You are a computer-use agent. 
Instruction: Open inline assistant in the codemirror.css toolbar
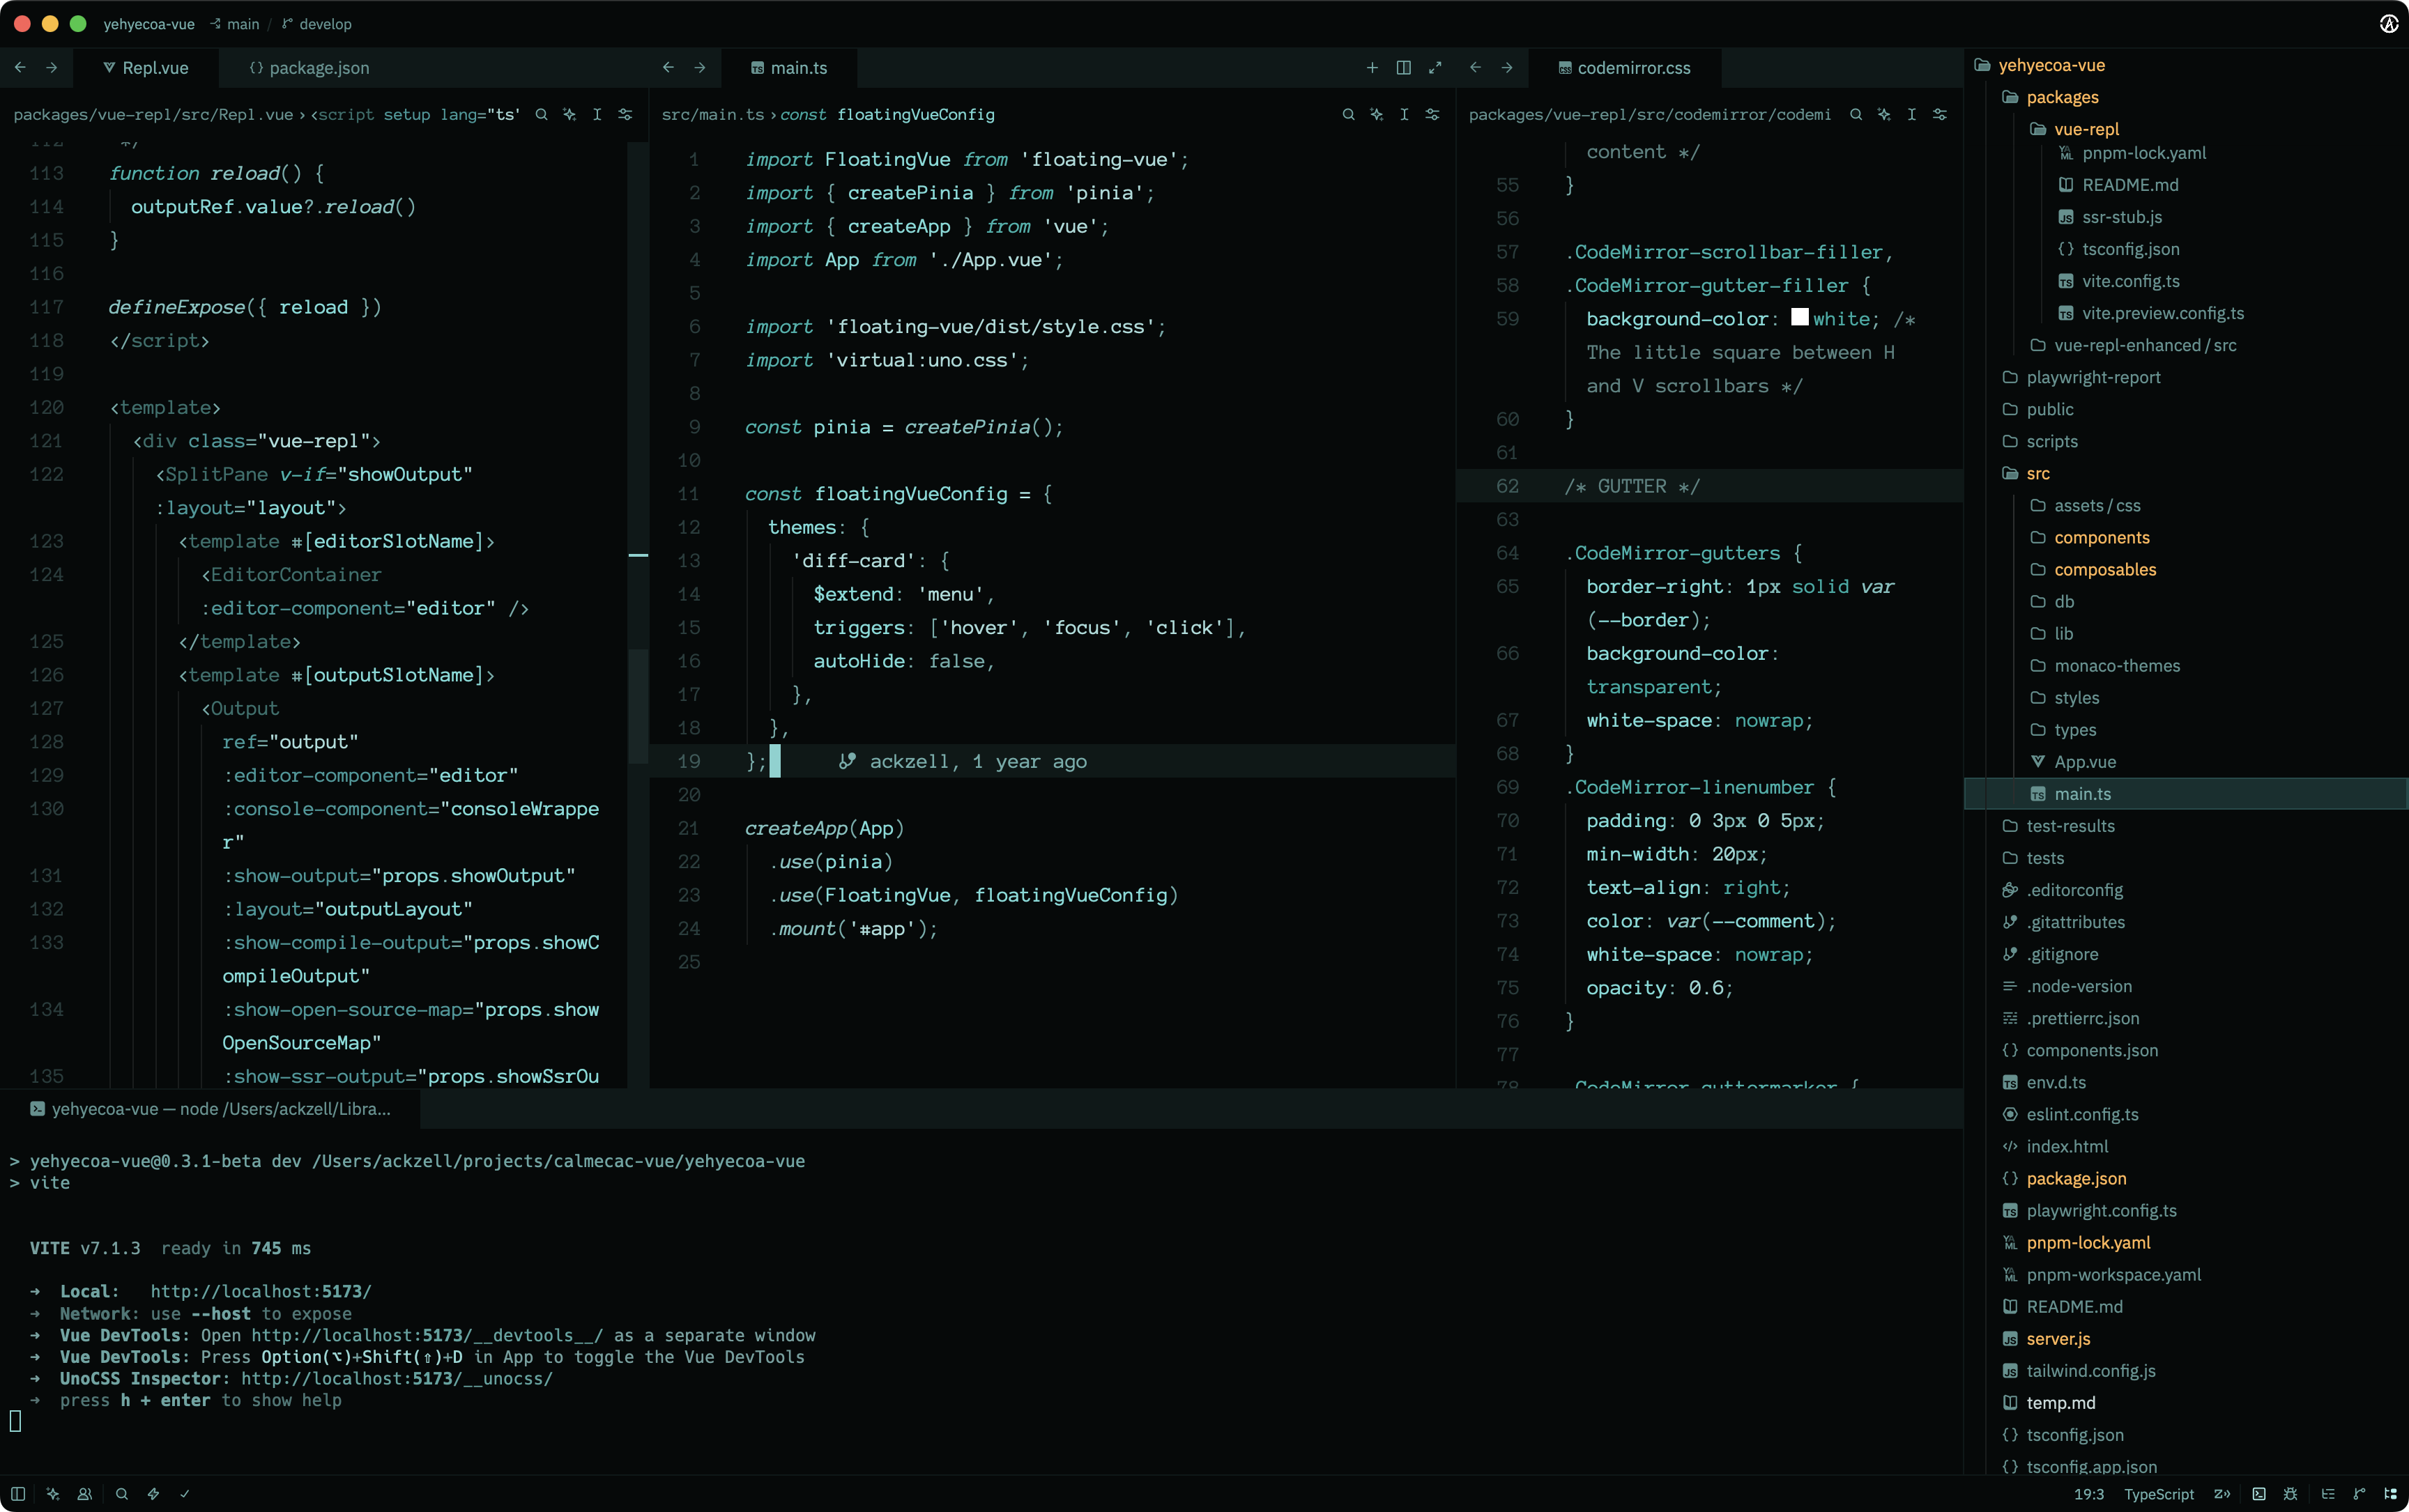click(1884, 114)
